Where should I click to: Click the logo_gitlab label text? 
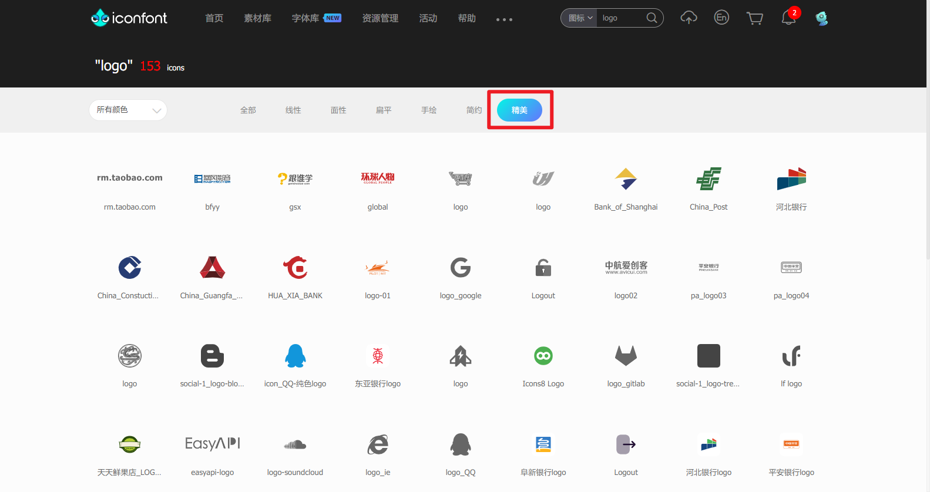[626, 384]
